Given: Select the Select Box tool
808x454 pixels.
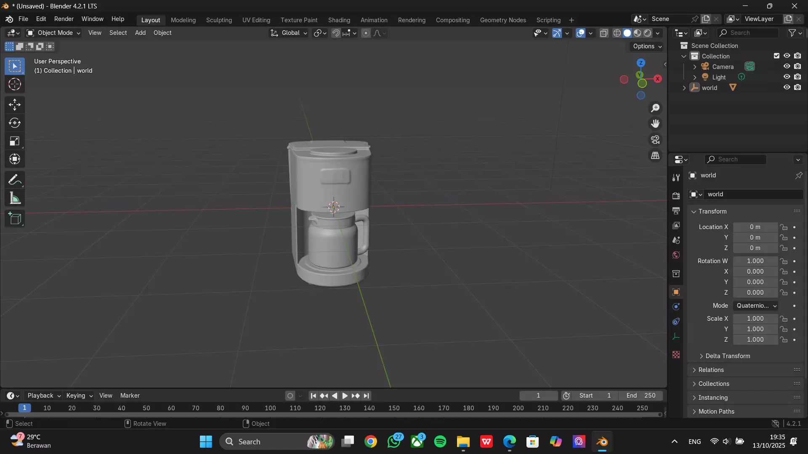Looking at the screenshot, I should [x=15, y=66].
